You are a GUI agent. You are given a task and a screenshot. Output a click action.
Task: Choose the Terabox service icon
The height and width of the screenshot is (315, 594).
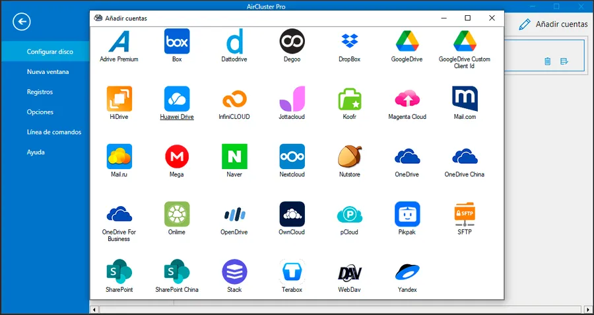point(292,271)
